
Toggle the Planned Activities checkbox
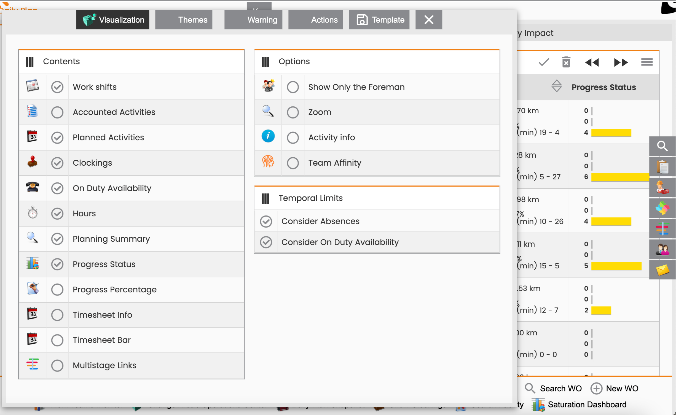[x=57, y=138]
